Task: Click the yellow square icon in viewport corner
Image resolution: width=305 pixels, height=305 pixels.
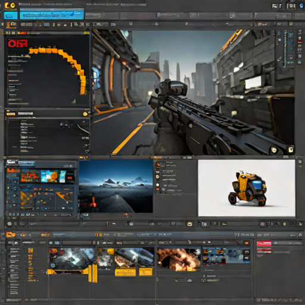Action: (x=291, y=150)
